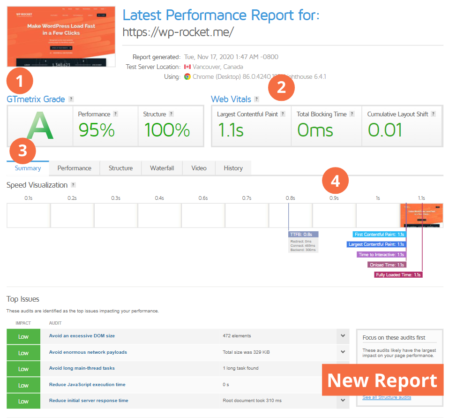Viewport: 449px width, 418px height.
Task: Click the wp-rocket.me site screenshot thumbnail
Action: (61, 37)
